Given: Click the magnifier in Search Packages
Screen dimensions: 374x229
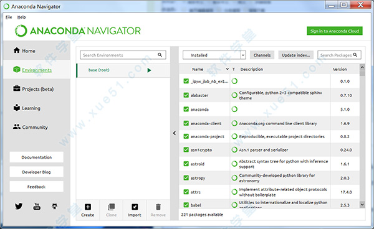Looking at the screenshot, I should (355, 55).
